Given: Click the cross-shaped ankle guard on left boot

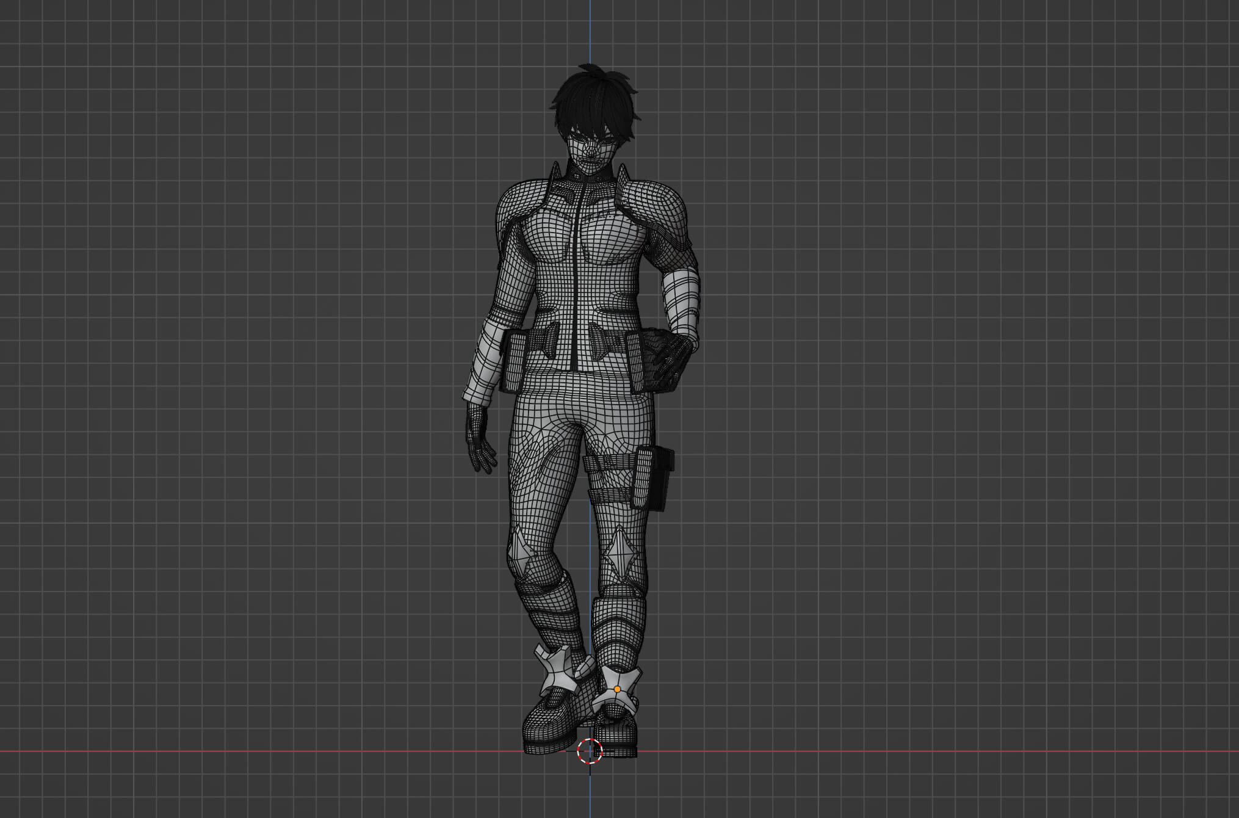Looking at the screenshot, I should tap(557, 675).
